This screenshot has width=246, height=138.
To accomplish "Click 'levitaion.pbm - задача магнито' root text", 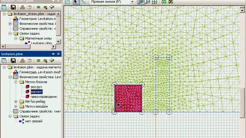I will point(37,67).
